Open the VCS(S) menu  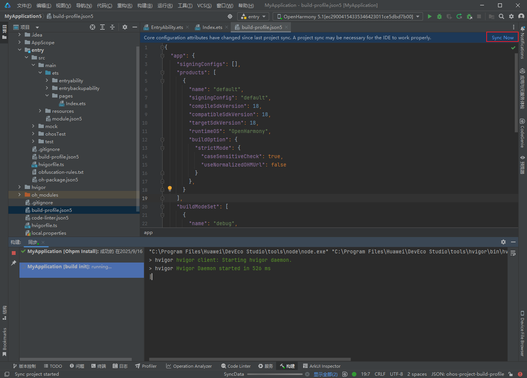[x=204, y=5]
